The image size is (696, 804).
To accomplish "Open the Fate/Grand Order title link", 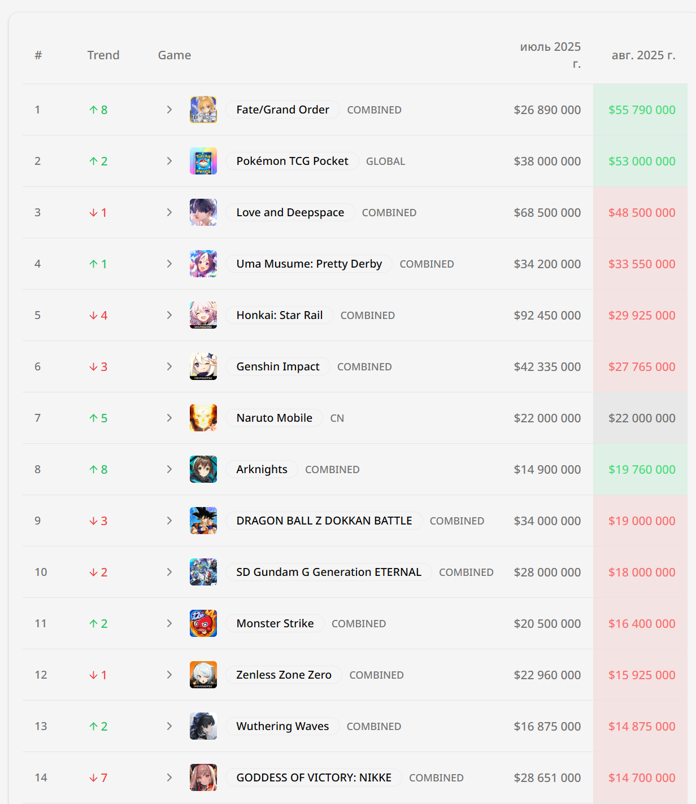I will pyautogui.click(x=282, y=110).
